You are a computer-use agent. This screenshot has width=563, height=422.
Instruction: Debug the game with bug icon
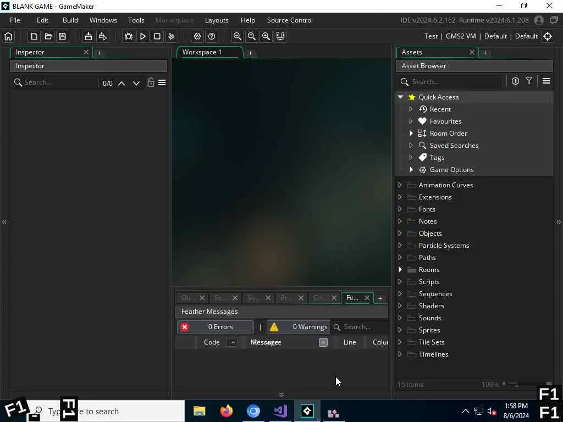coord(129,36)
